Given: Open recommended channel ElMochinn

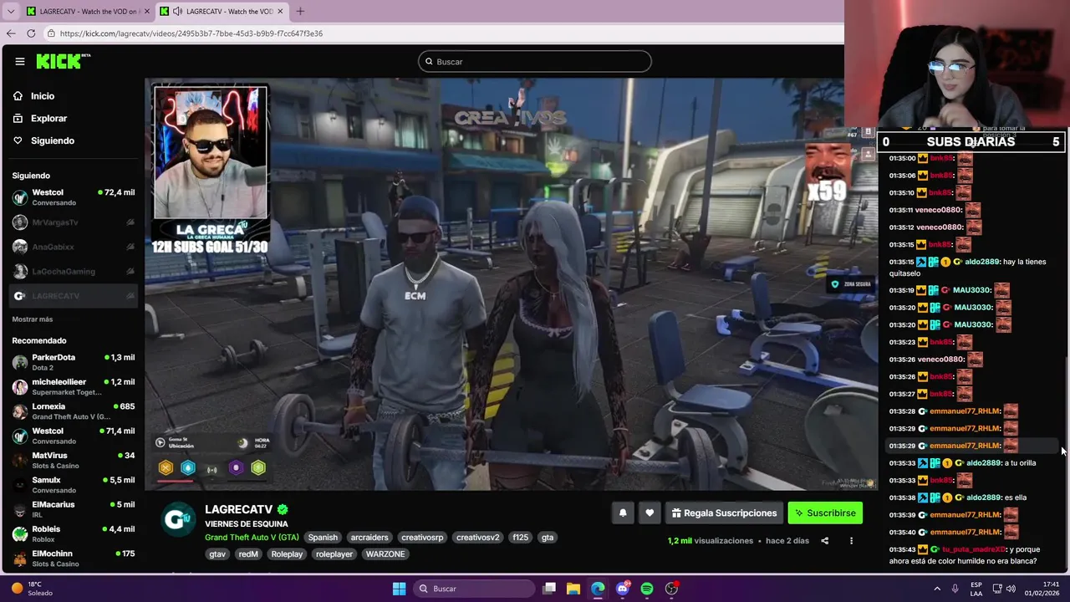Looking at the screenshot, I should coord(74,559).
